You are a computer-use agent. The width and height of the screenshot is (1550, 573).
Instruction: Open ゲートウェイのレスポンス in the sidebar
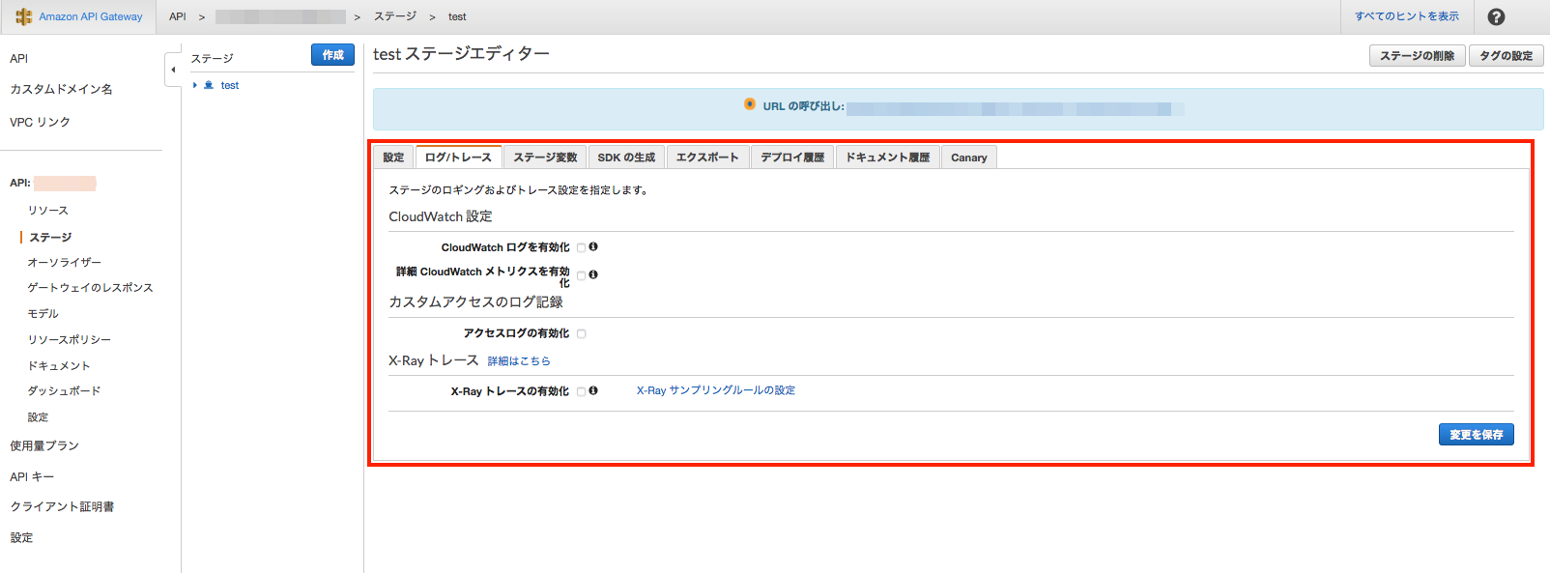pos(90,288)
